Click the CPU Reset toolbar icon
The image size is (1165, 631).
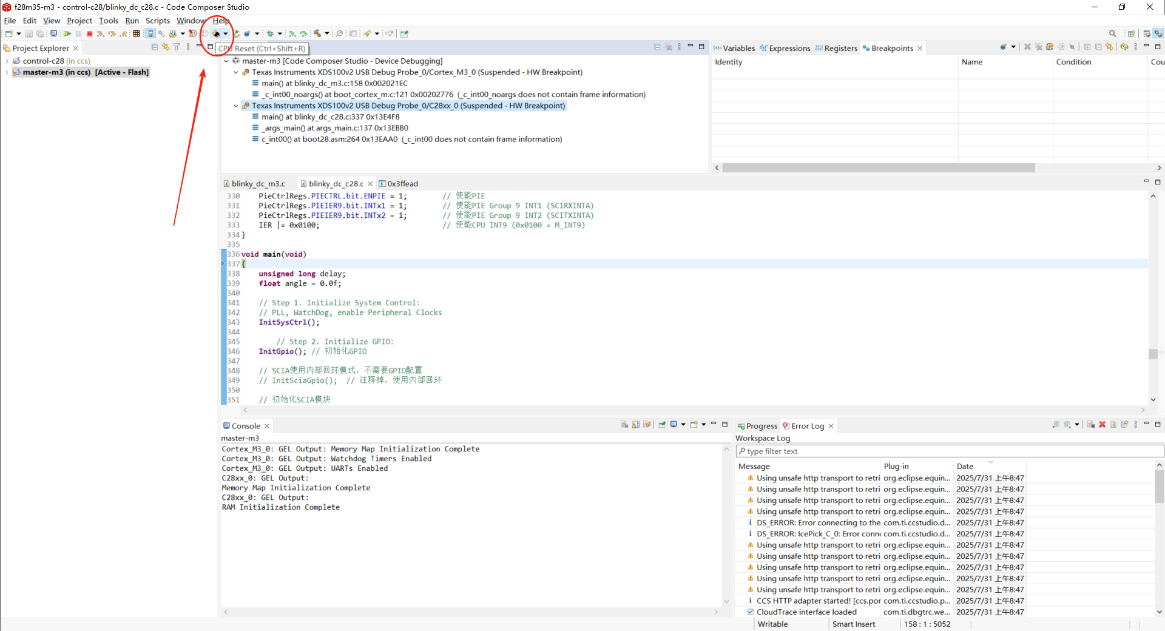pyautogui.click(x=216, y=34)
